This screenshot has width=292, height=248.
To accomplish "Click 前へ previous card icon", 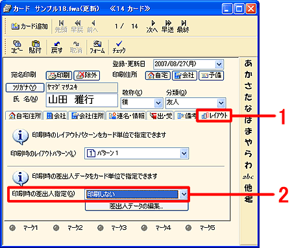I will (93, 27).
